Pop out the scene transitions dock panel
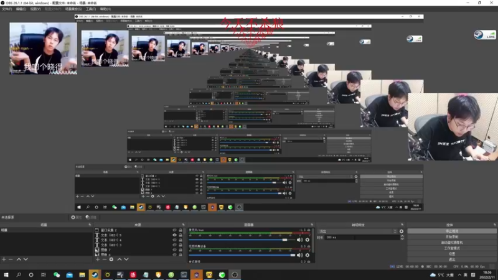The width and height of the screenshot is (498, 280). (x=402, y=225)
